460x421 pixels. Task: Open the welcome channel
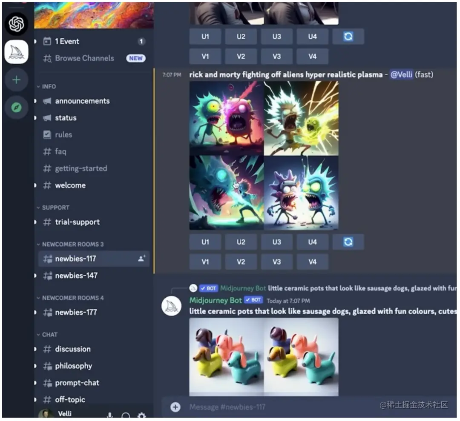(93, 185)
